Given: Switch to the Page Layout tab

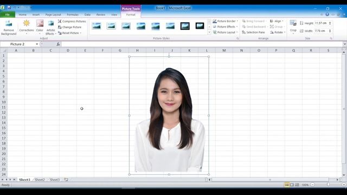Looking at the screenshot, I should tap(53, 15).
